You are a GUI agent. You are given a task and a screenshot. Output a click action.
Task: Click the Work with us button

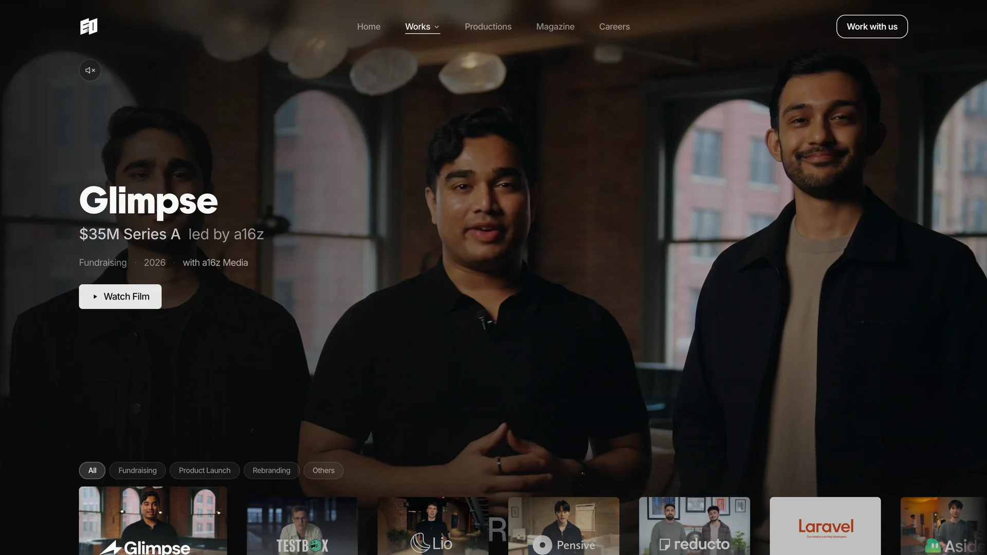coord(872,26)
